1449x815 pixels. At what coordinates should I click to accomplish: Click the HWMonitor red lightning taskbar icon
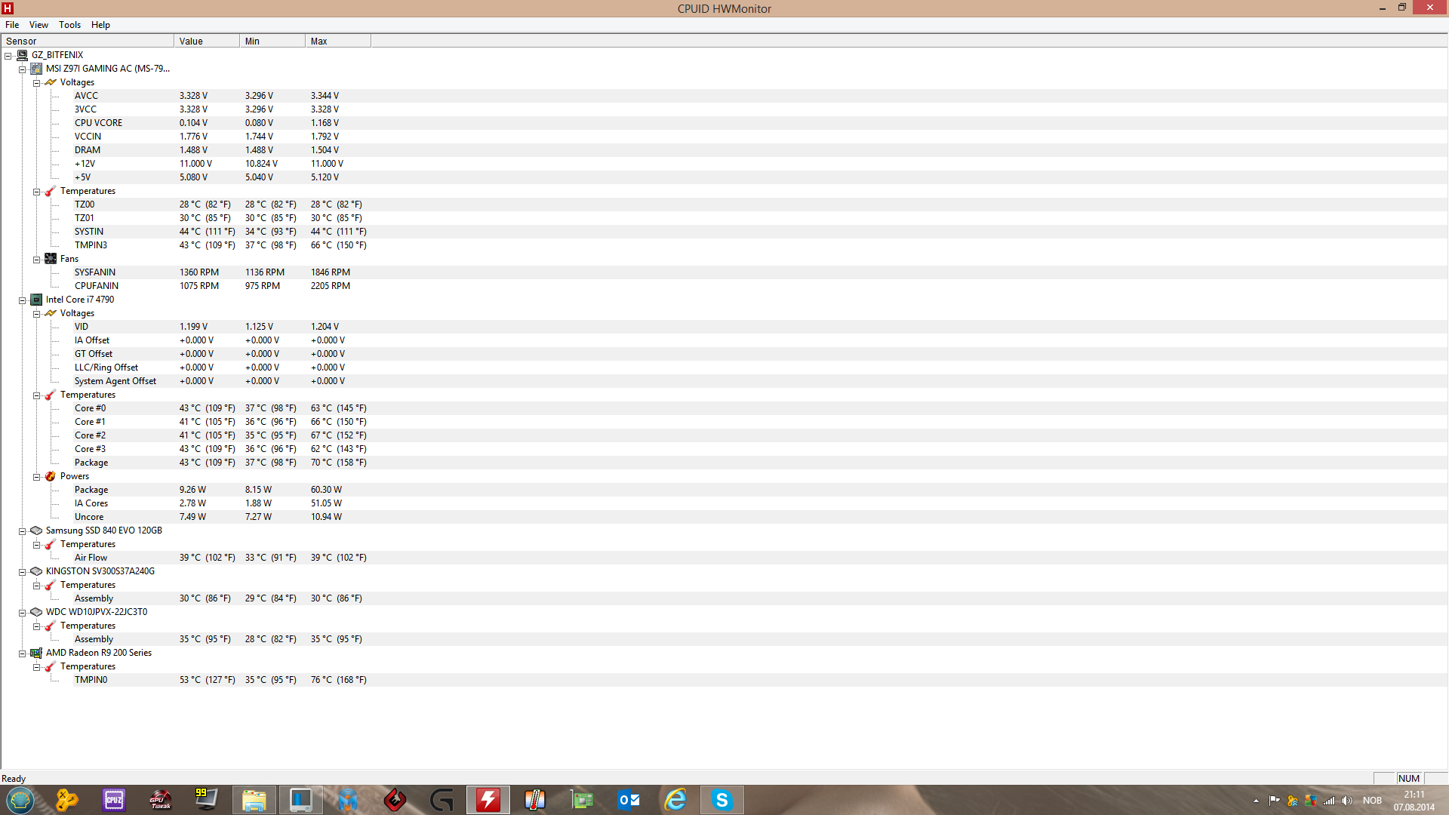488,800
